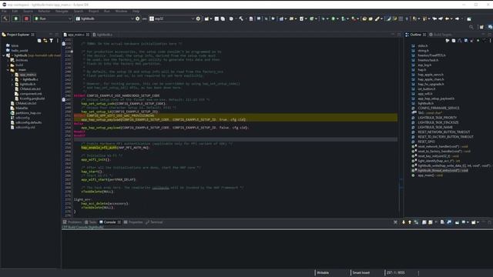Open the Terminal tab in bottom panel
The height and width of the screenshot is (277, 493).
pyautogui.click(x=154, y=222)
